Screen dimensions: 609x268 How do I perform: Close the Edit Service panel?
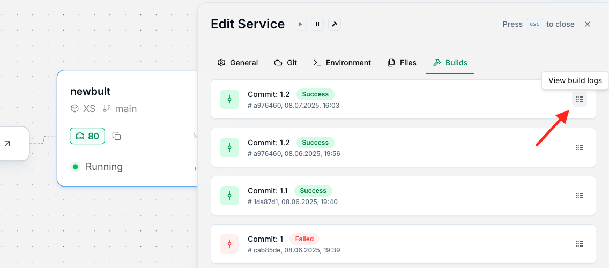click(x=588, y=24)
